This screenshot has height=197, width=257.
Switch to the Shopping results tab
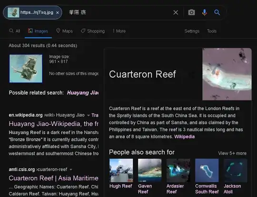click(x=93, y=31)
